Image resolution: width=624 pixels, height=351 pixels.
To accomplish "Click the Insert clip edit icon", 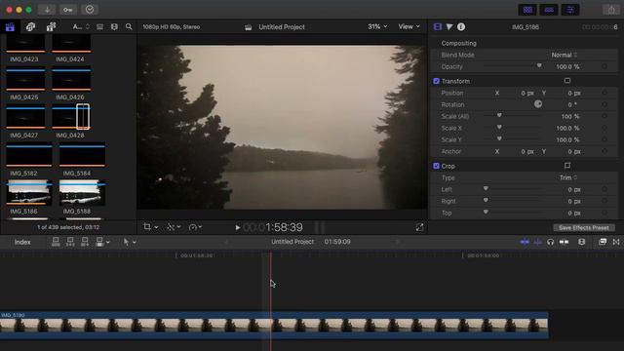I will click(70, 242).
